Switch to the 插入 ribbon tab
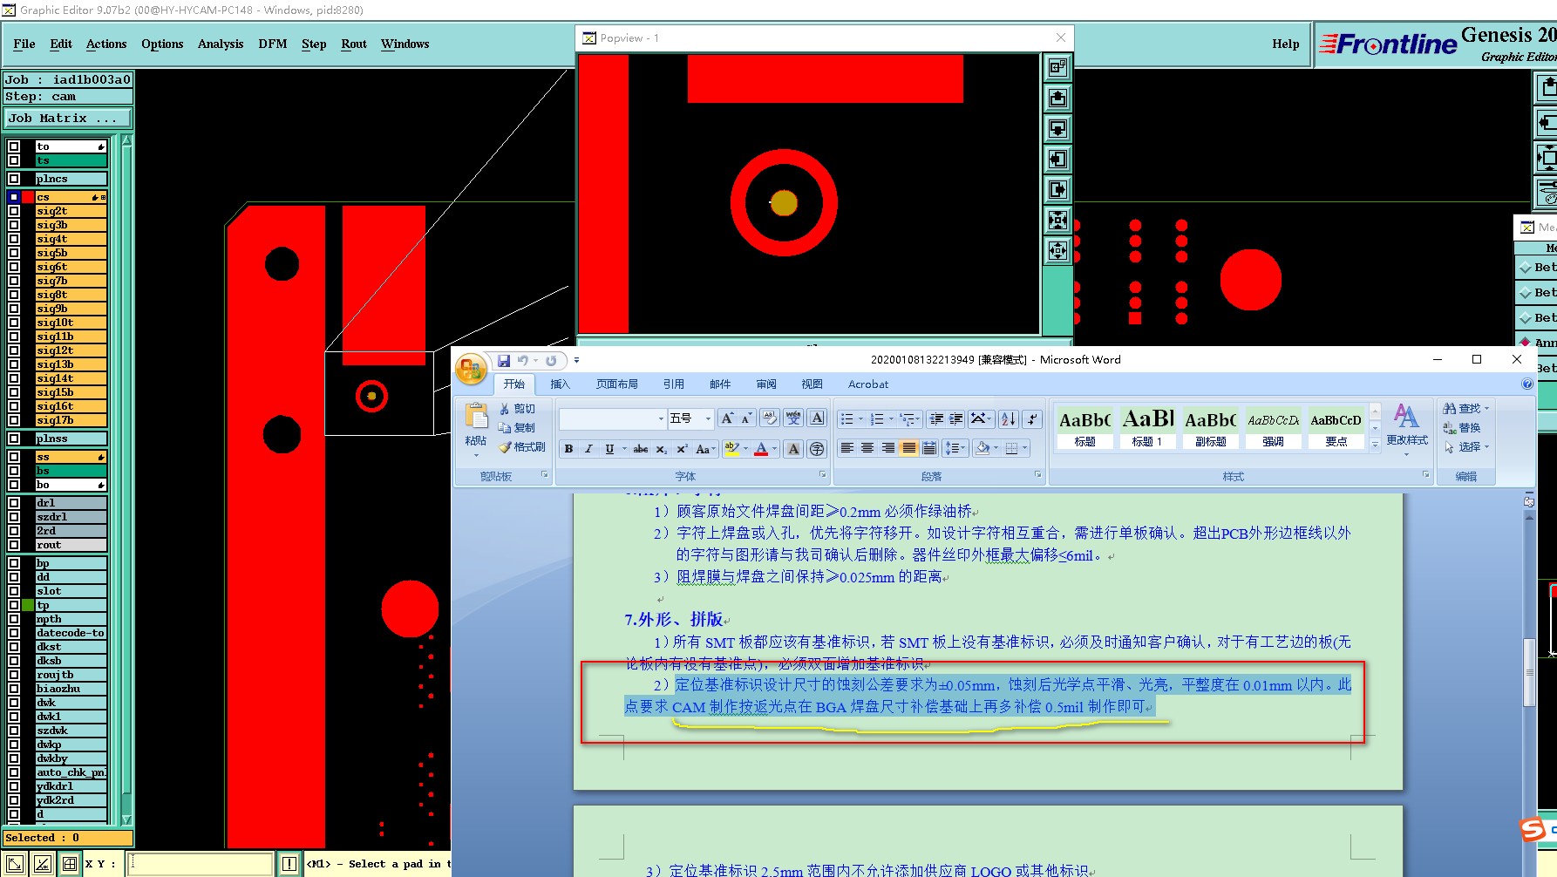1557x877 pixels. (x=560, y=384)
